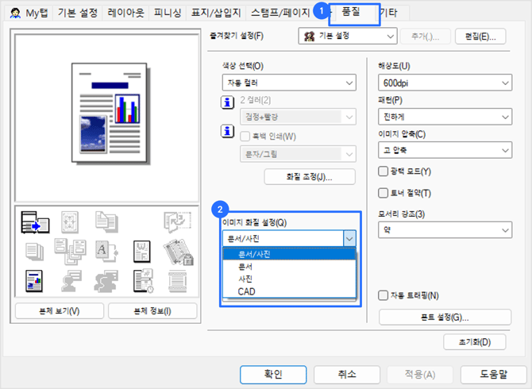Switch to the My탭 tab
This screenshot has height=389, width=532.
29,13
